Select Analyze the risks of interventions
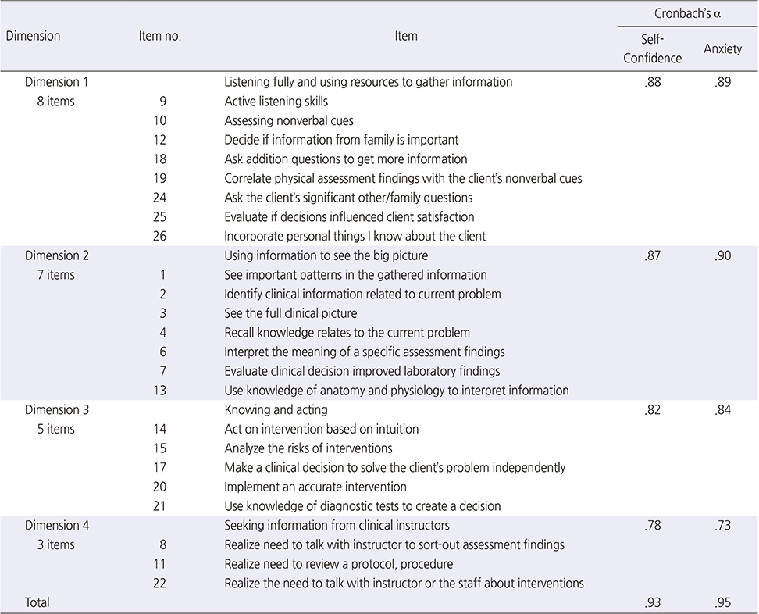Image resolution: width=759 pixels, height=614 pixels. pyautogui.click(x=308, y=448)
